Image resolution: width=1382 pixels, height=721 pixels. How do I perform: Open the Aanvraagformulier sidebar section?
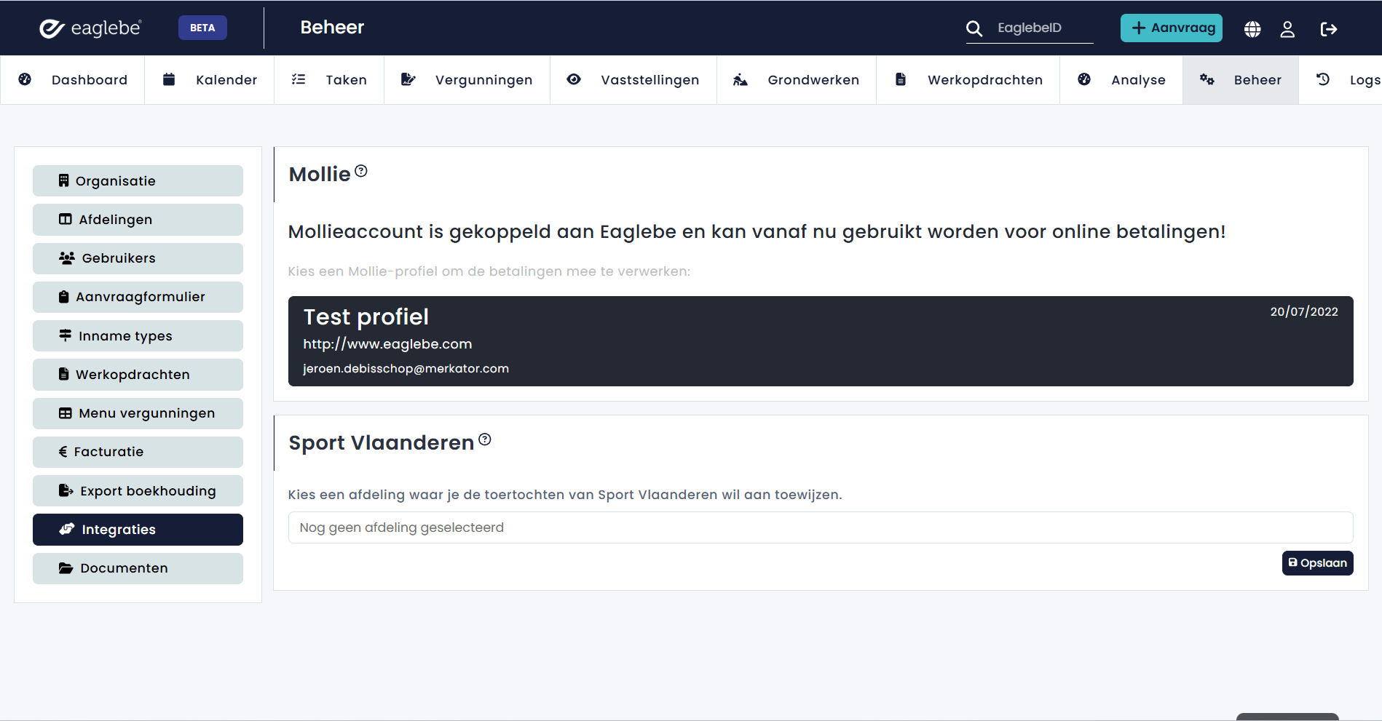point(138,297)
